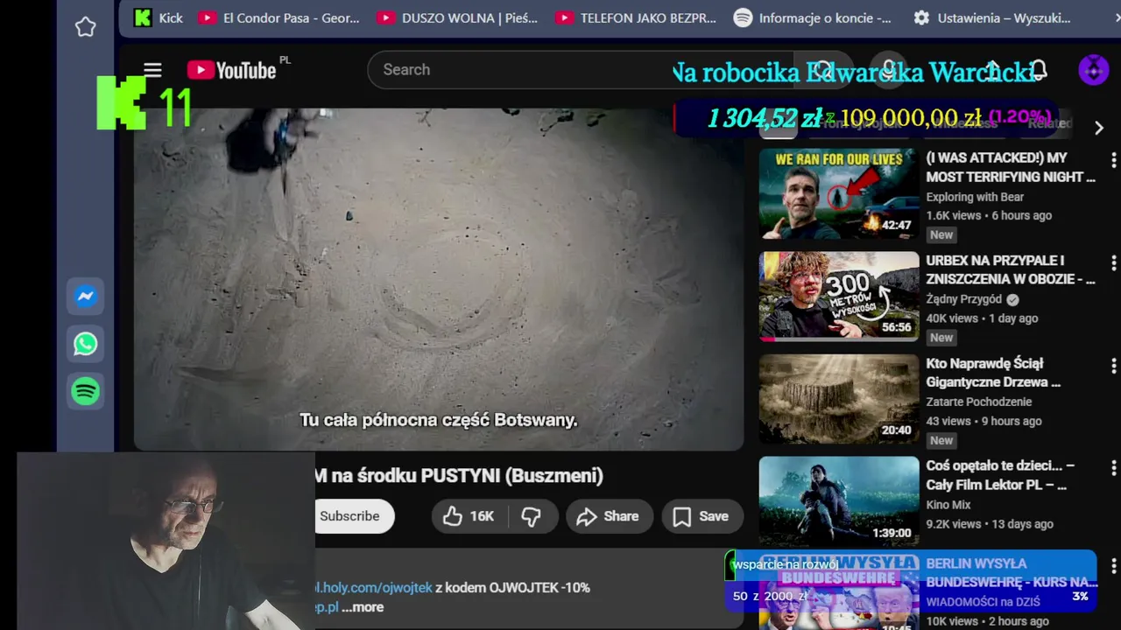Open options for URBEX NA PRZYPALE video
The height and width of the screenshot is (630, 1121).
pos(1113,262)
